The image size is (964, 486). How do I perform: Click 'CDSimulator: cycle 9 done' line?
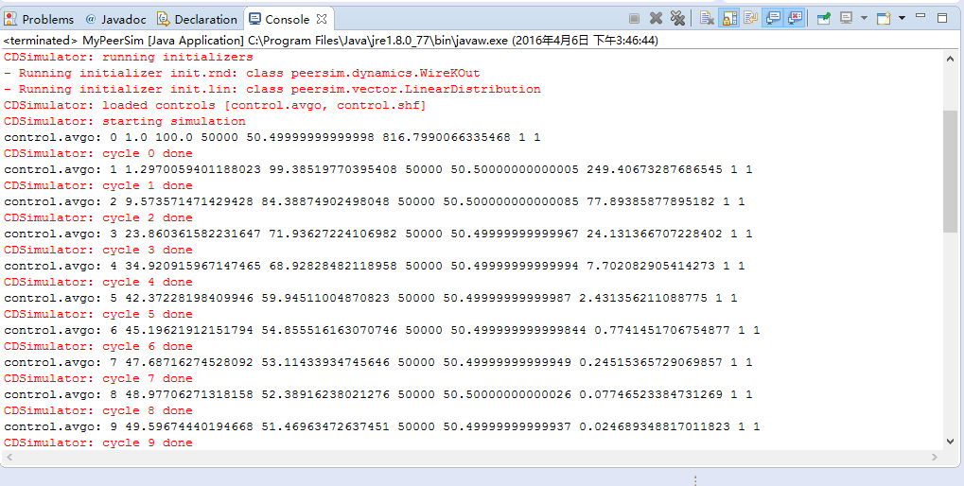click(98, 443)
